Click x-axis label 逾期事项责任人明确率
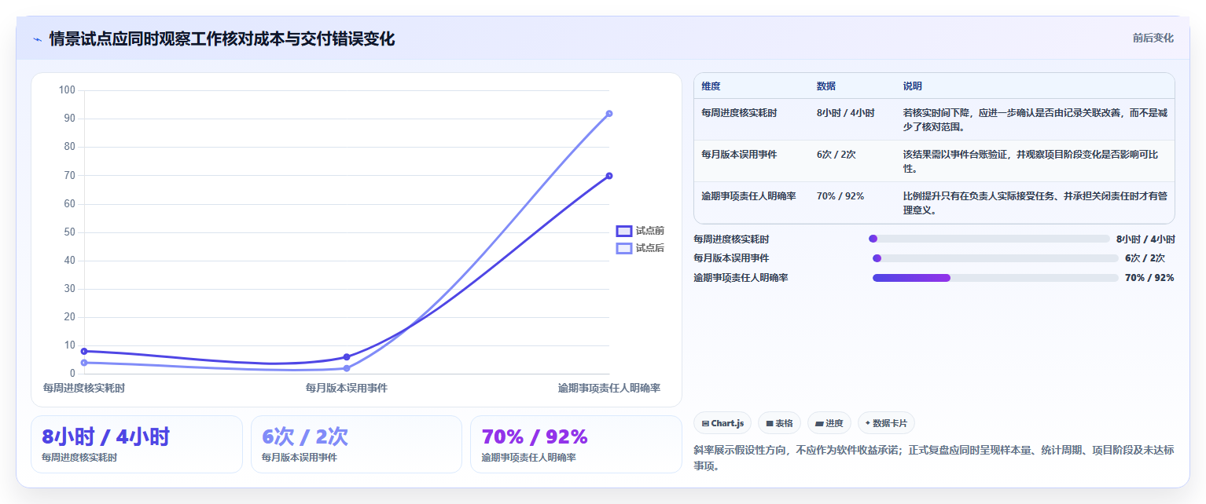This screenshot has height=504, width=1206. [x=609, y=388]
